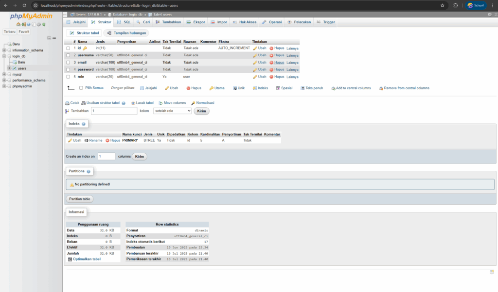The height and width of the screenshot is (292, 498).
Task: Expand the phpmyadmin database node
Action: (4, 86)
